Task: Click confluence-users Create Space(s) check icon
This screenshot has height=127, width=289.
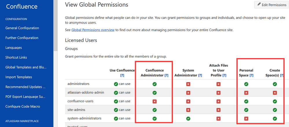Action: click(x=275, y=101)
